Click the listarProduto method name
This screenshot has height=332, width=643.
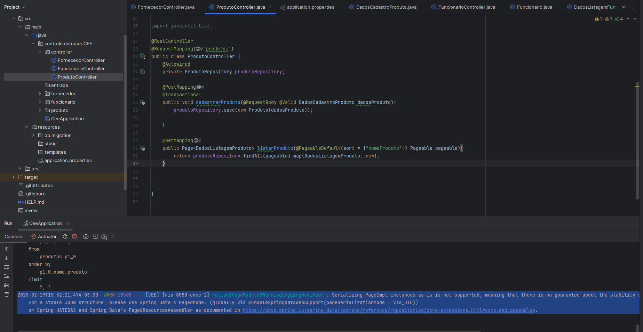275,148
